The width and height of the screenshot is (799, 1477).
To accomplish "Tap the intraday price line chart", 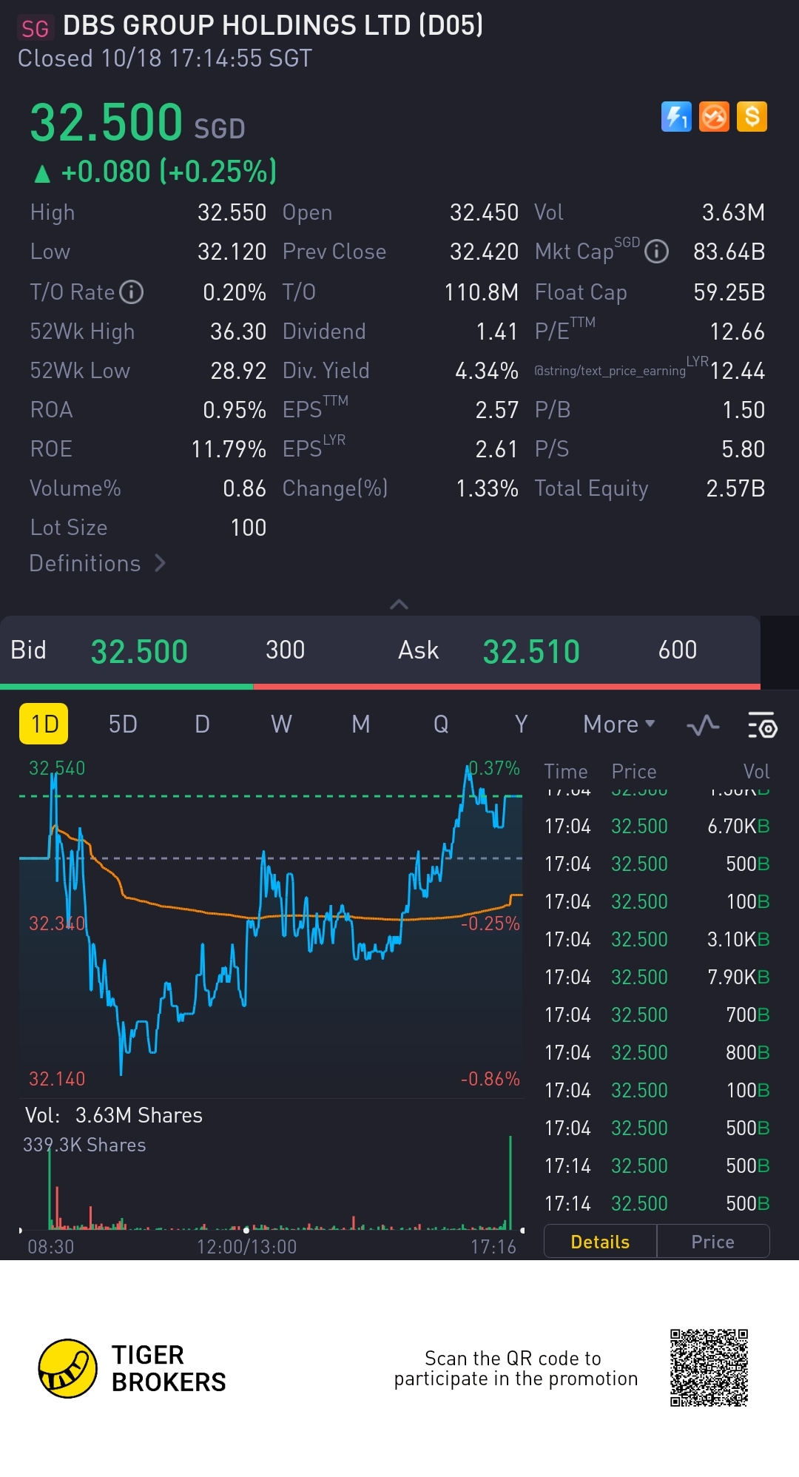I will point(271,925).
